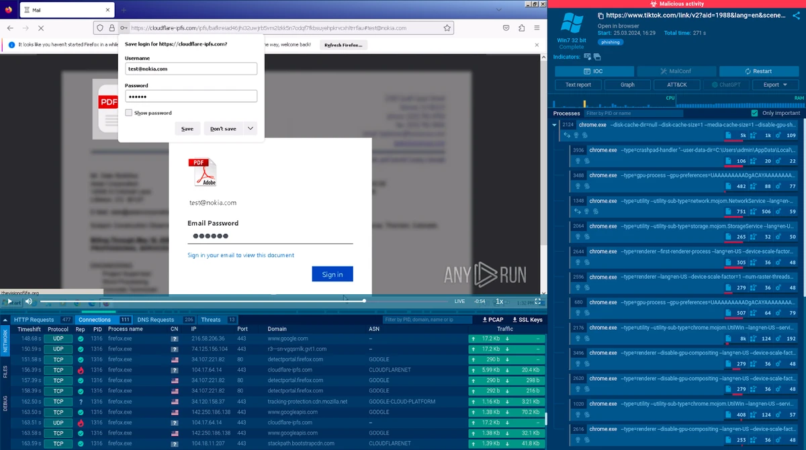Viewport: 806px width, 450px height.
Task: Enter fullscreen video mode
Action: point(538,302)
